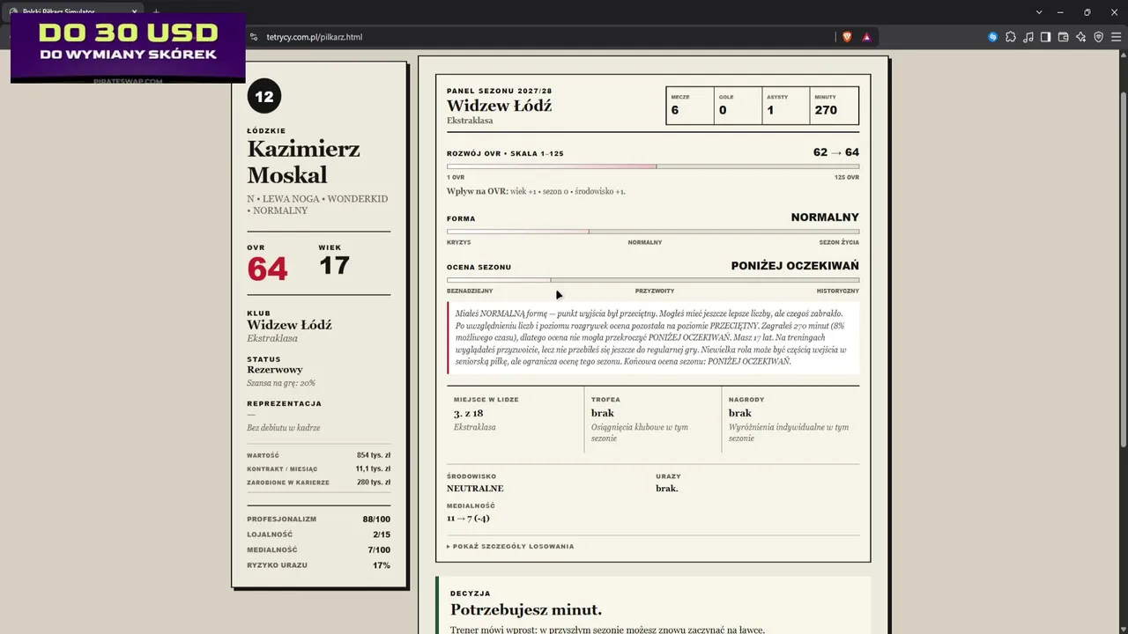Screen dimensions: 1128x634
Task: Click the career earnings '280 tys. zł'
Action: (374, 483)
